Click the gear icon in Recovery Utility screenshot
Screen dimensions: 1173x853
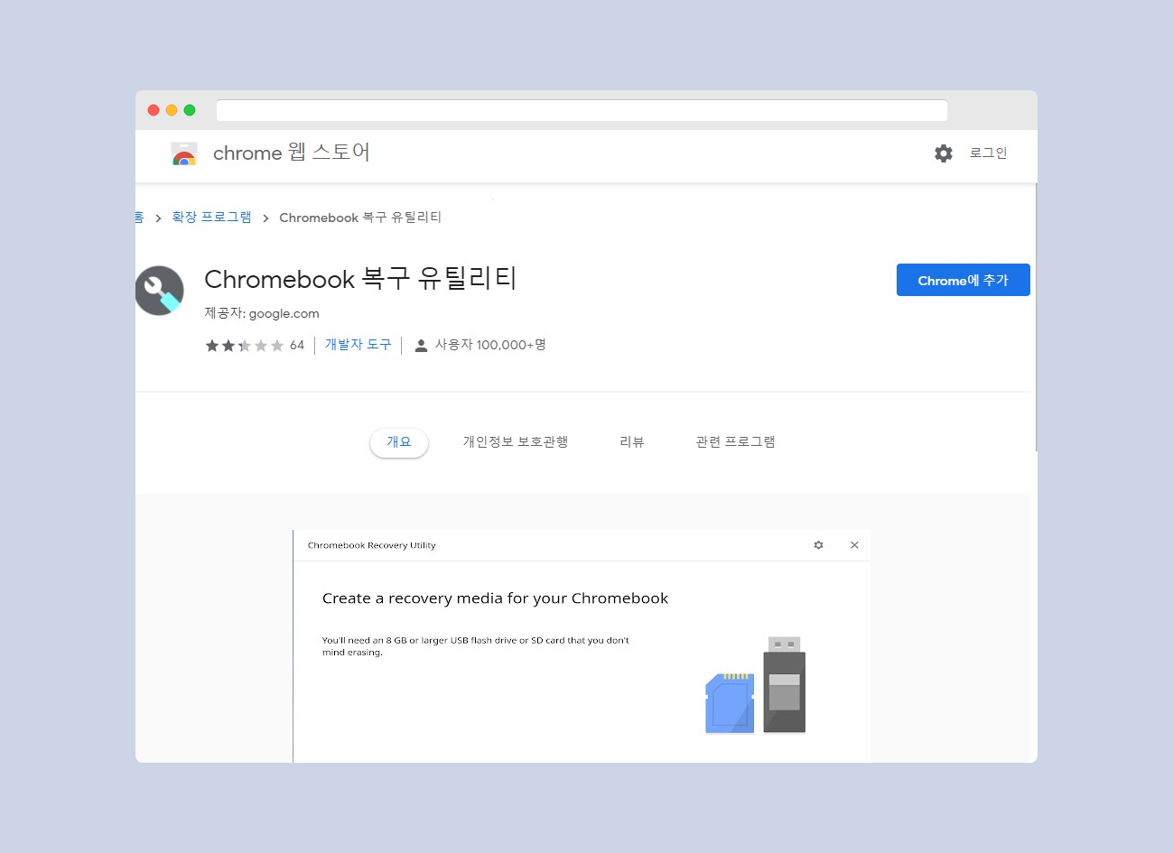click(818, 545)
